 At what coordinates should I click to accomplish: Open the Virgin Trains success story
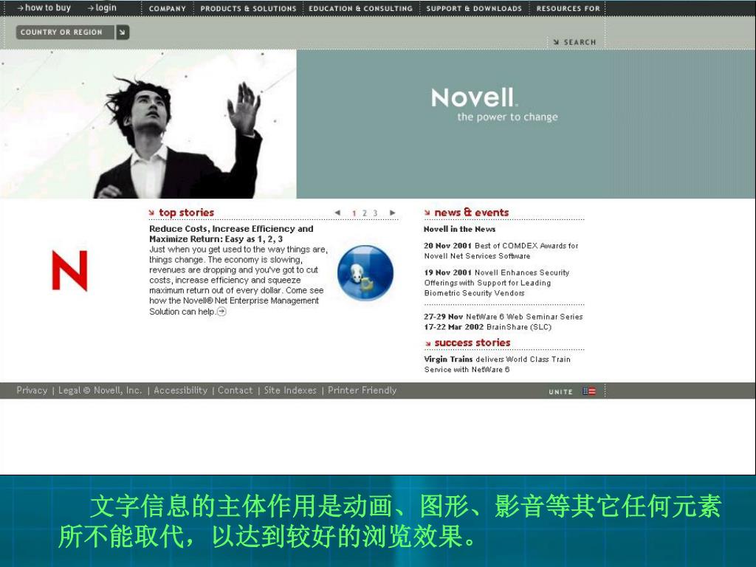pos(497,365)
